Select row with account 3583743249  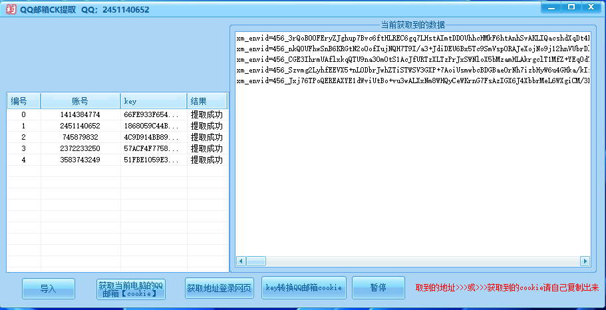[x=80, y=160]
